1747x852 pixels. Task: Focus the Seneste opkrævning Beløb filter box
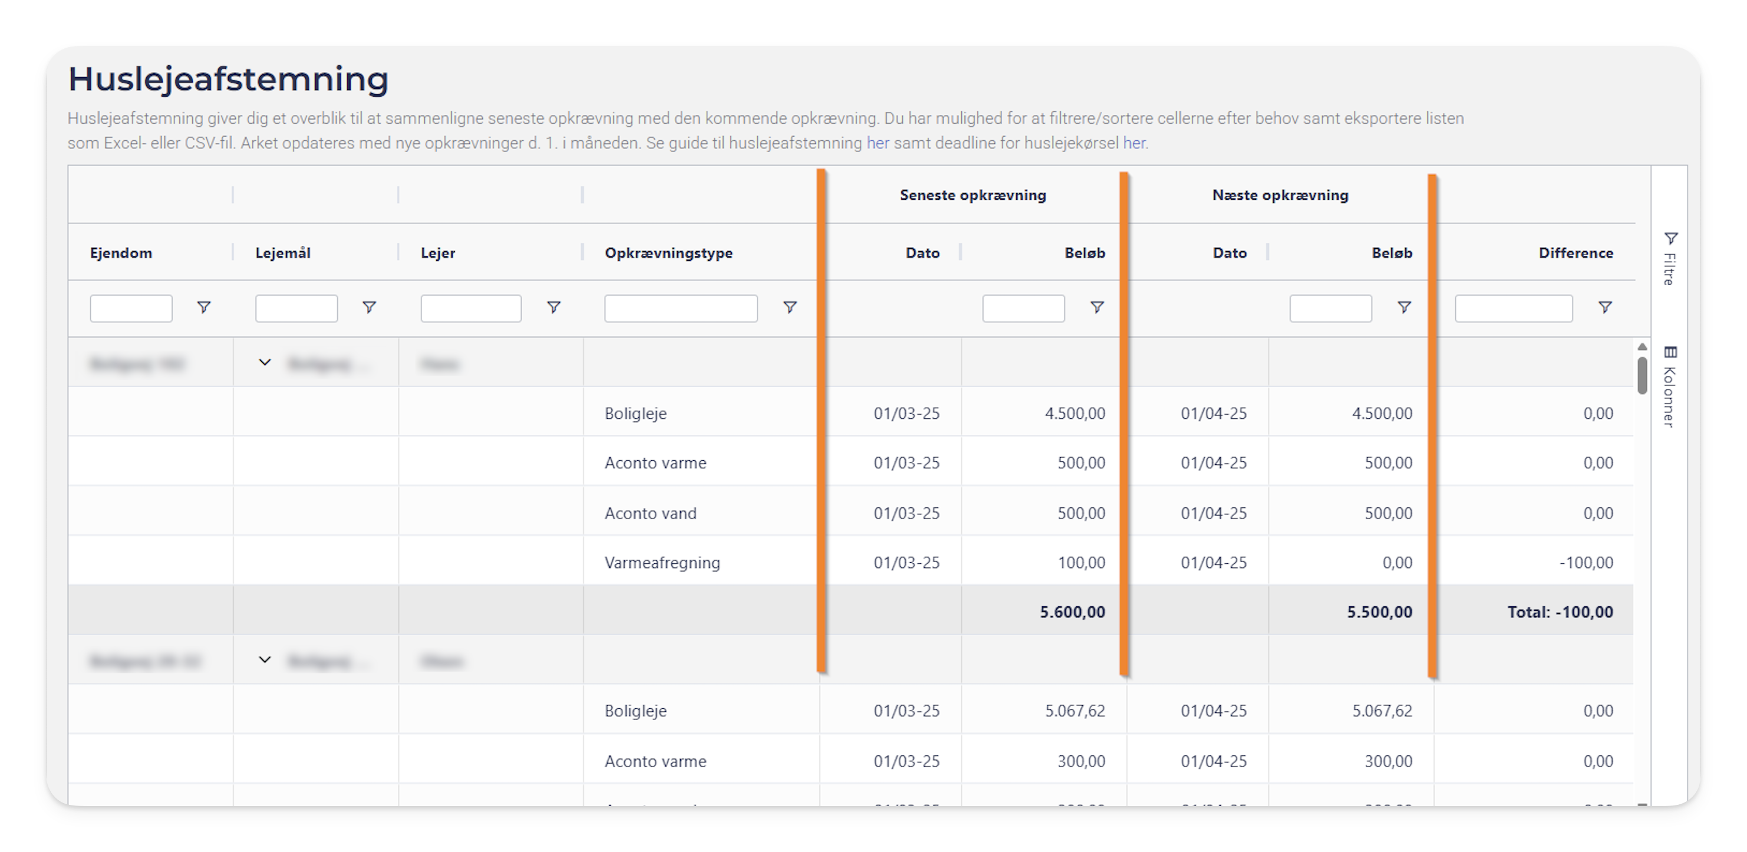click(x=1023, y=308)
